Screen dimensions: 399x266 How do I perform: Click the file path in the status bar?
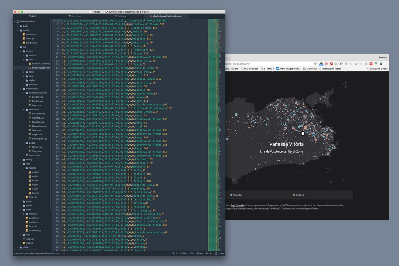tap(37, 253)
